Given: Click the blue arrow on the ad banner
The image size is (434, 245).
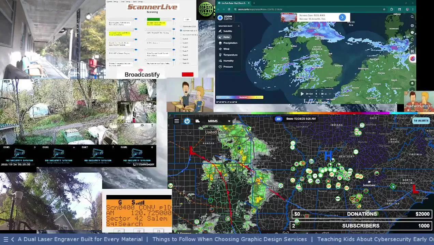Looking at the screenshot, I should pos(342,17).
